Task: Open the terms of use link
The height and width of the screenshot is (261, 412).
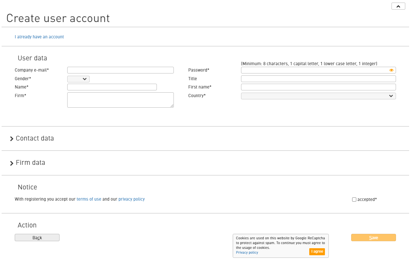Action: click(x=89, y=199)
